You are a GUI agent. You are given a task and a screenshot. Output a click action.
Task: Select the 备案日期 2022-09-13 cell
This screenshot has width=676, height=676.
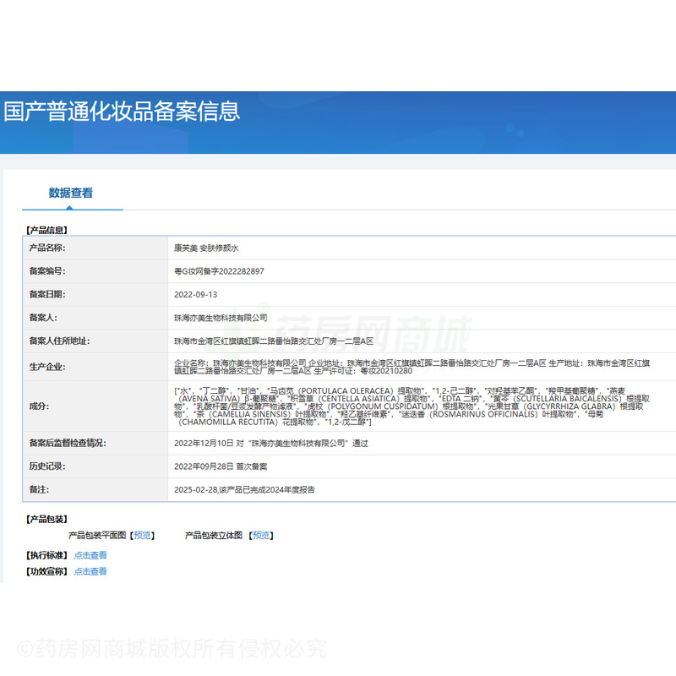pyautogui.click(x=194, y=294)
